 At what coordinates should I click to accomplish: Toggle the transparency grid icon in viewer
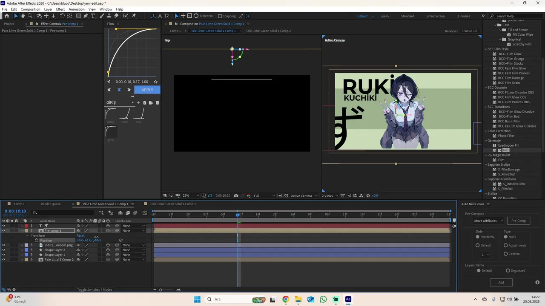pos(286,195)
